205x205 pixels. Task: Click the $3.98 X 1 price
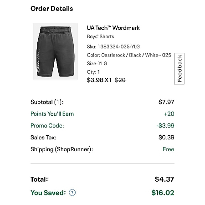pos(99,80)
